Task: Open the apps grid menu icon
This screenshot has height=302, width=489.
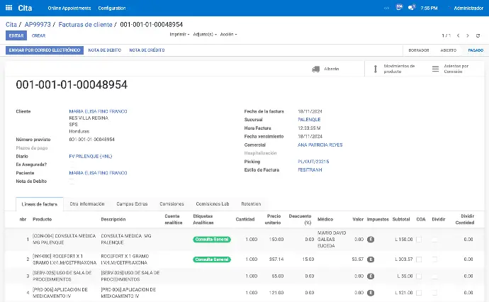Action: (x=9, y=8)
